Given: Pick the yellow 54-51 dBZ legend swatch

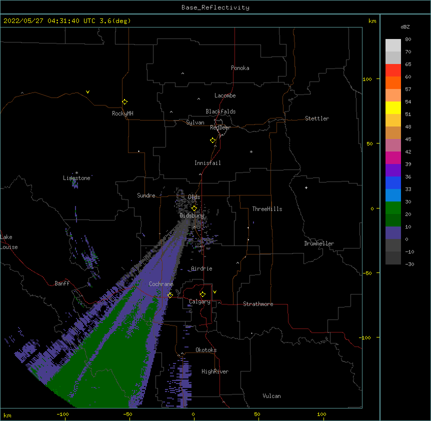Looking at the screenshot, I should 393,107.
